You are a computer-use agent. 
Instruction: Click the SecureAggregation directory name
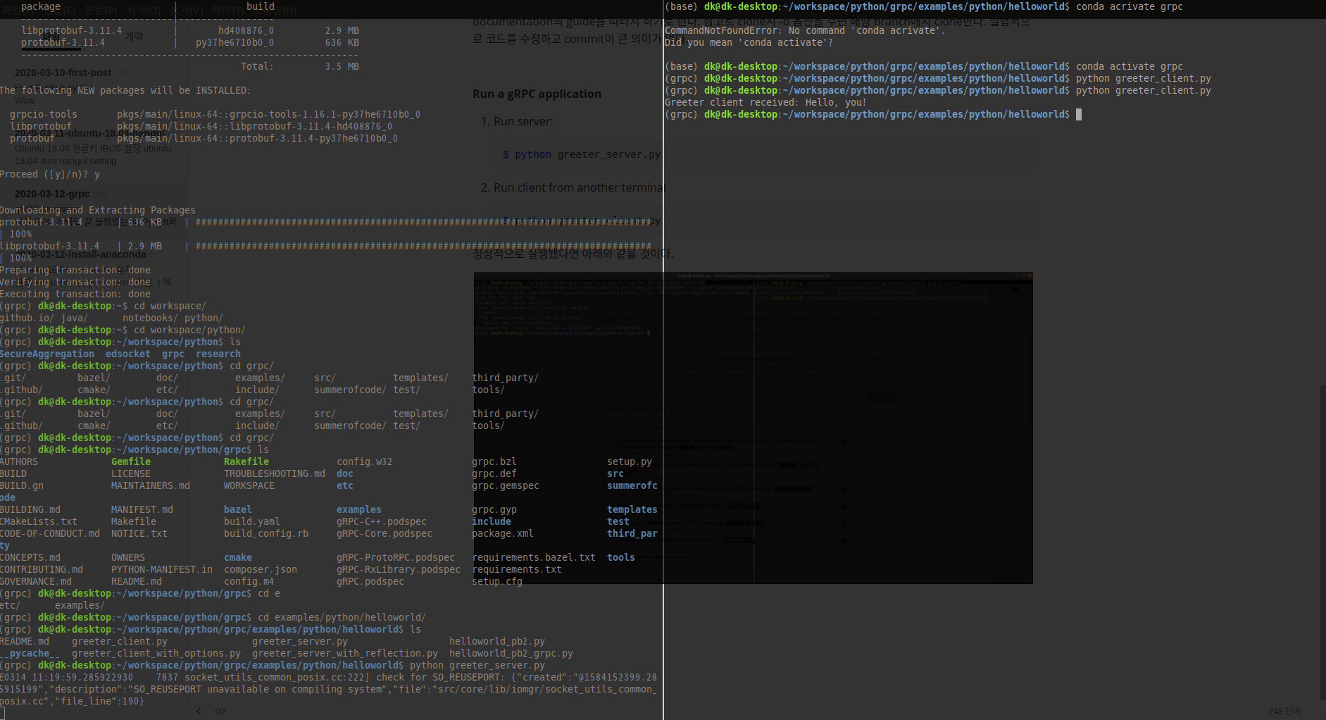[x=47, y=354]
